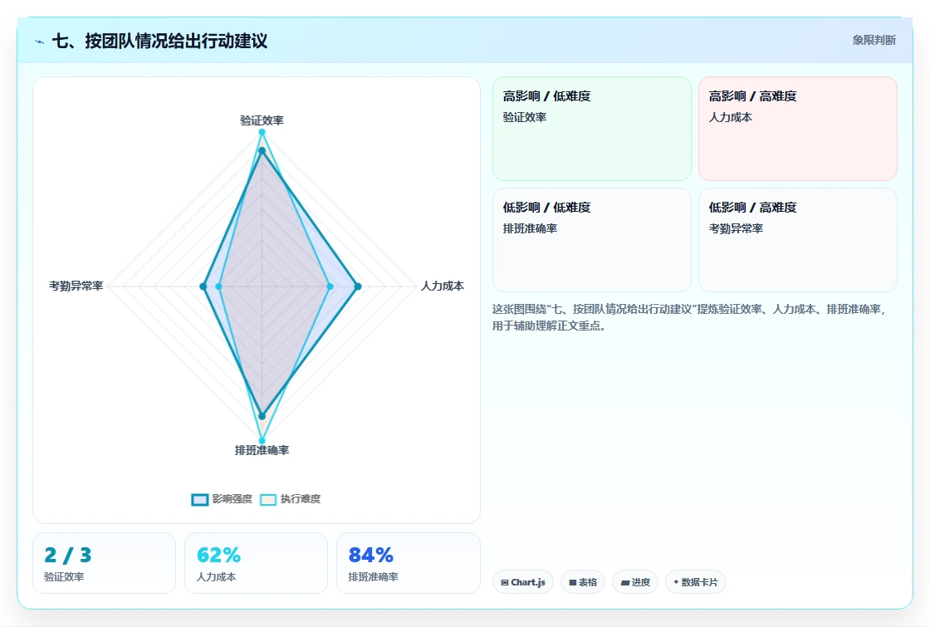
Task: Click the 62% 人力成本 stat card
Action: (x=257, y=563)
